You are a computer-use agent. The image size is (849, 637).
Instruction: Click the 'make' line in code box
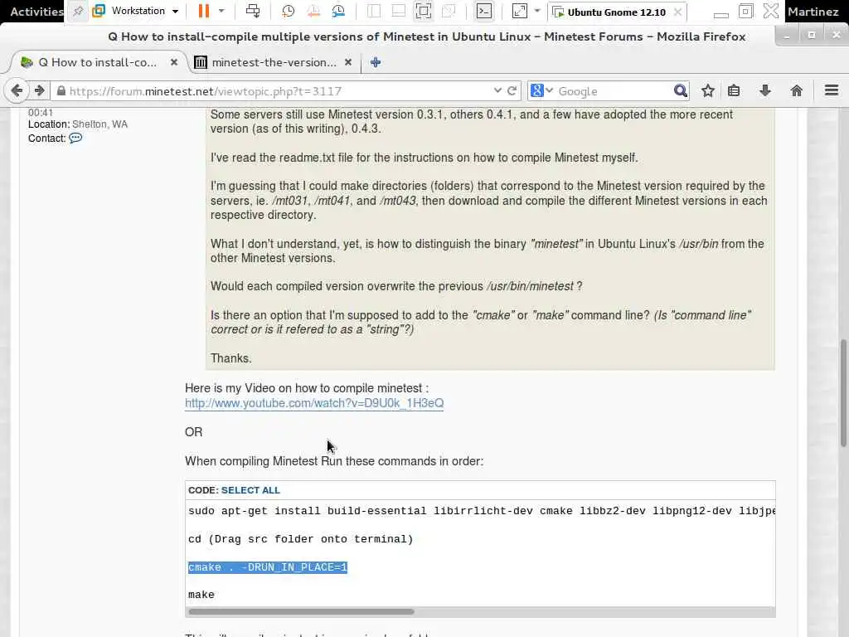coord(201,595)
